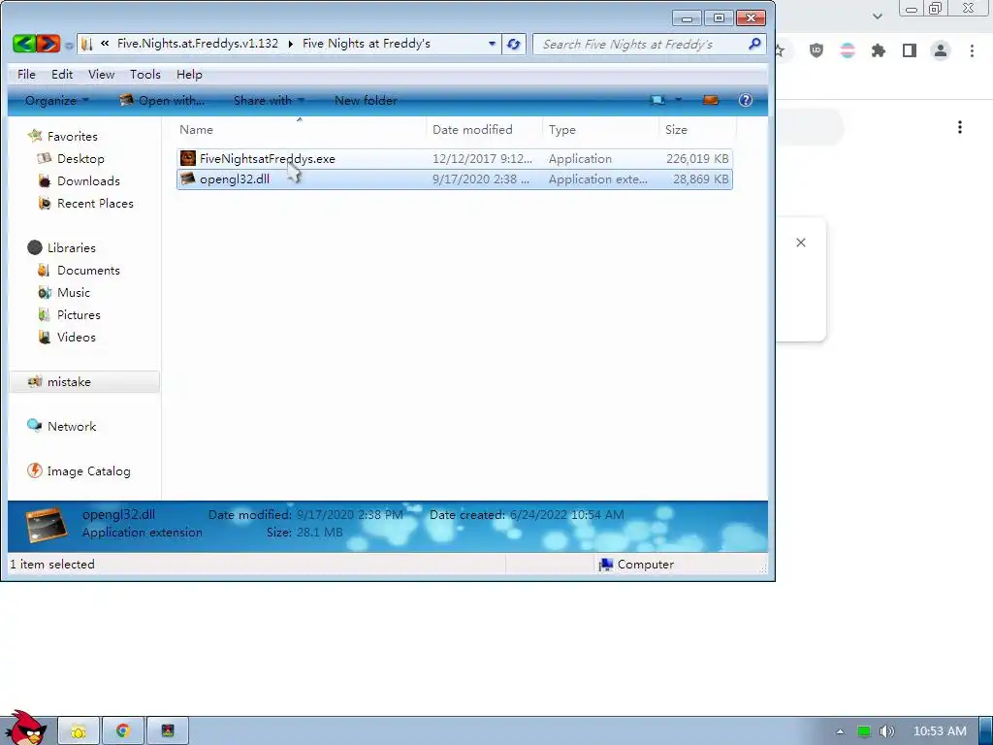This screenshot has height=745, width=993.
Task: Change your view icon in toolbar
Action: click(657, 100)
